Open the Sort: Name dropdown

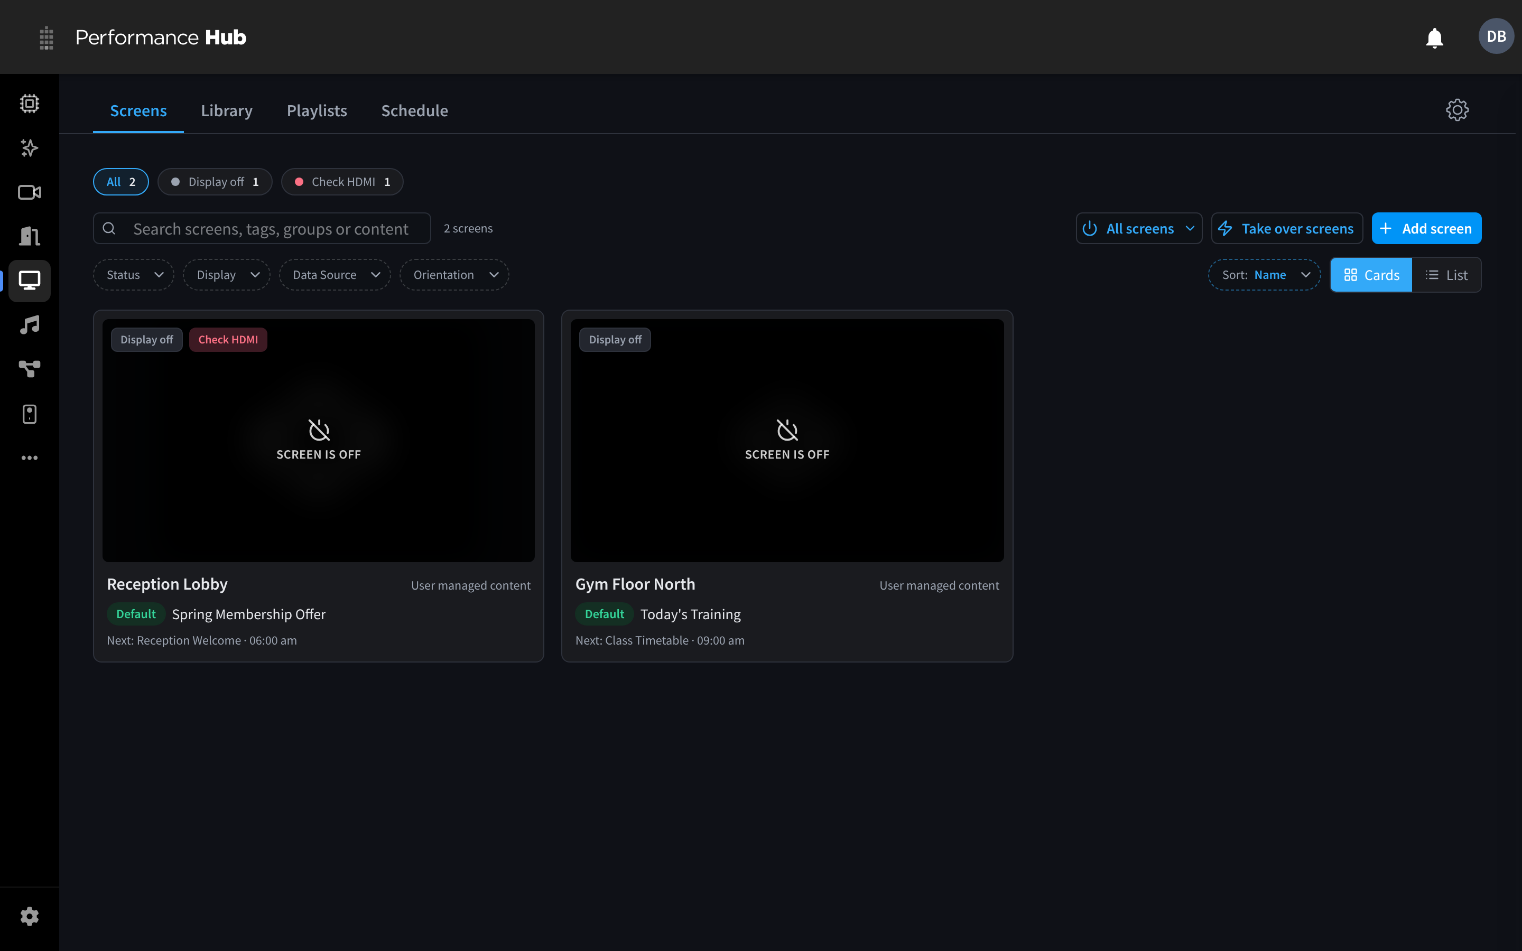pos(1264,275)
